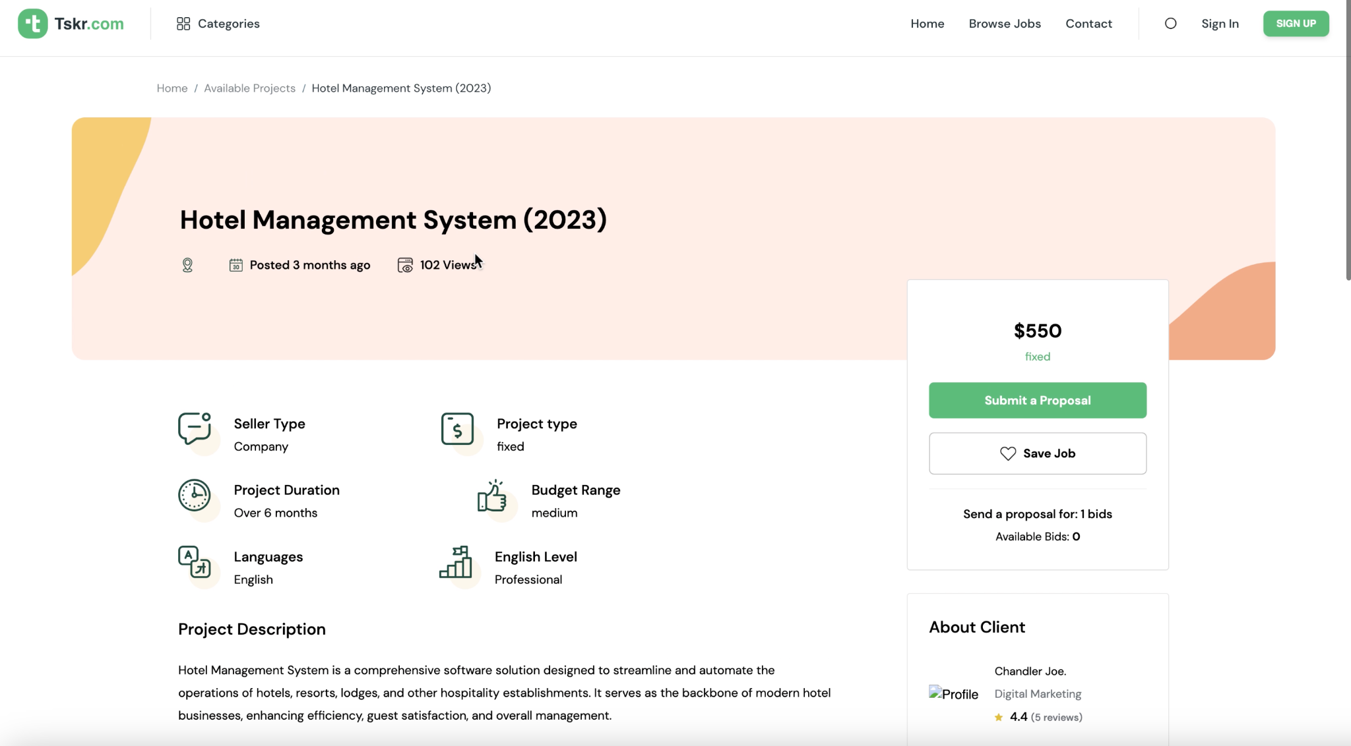The image size is (1351, 746).
Task: Click the Hotel Management System (2023) heading
Action: [x=393, y=219]
